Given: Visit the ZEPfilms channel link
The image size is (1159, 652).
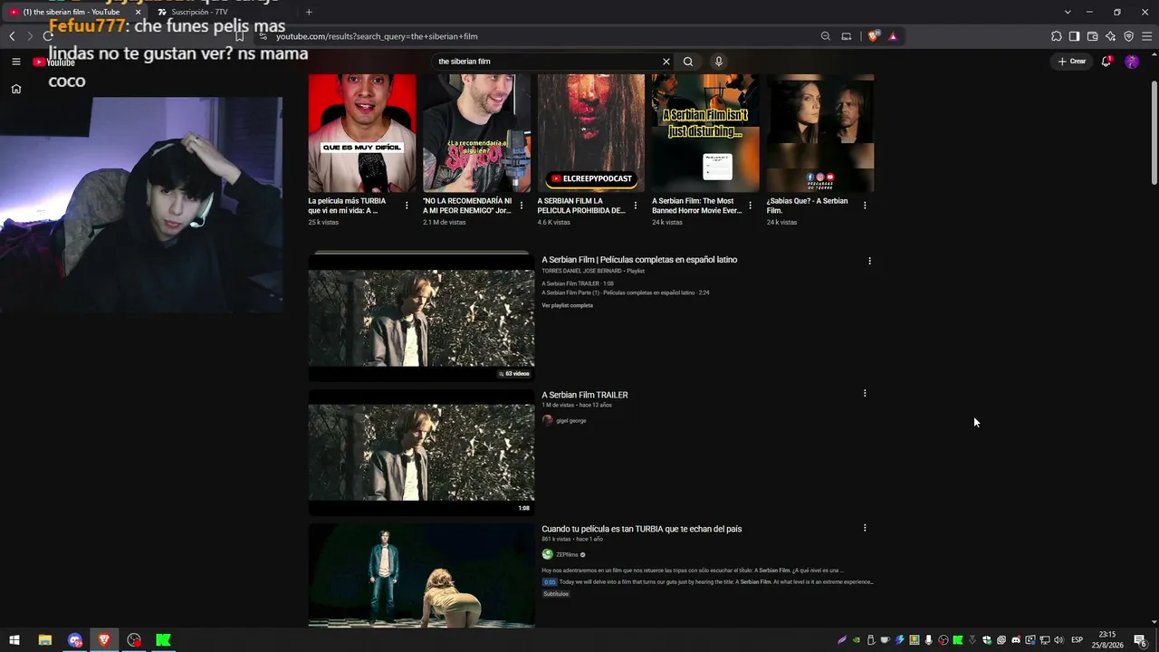Looking at the screenshot, I should point(567,554).
